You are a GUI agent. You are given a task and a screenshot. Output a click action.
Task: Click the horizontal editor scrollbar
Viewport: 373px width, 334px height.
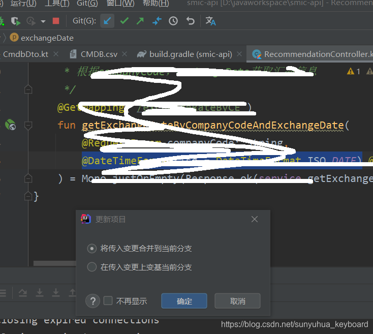[55, 263]
